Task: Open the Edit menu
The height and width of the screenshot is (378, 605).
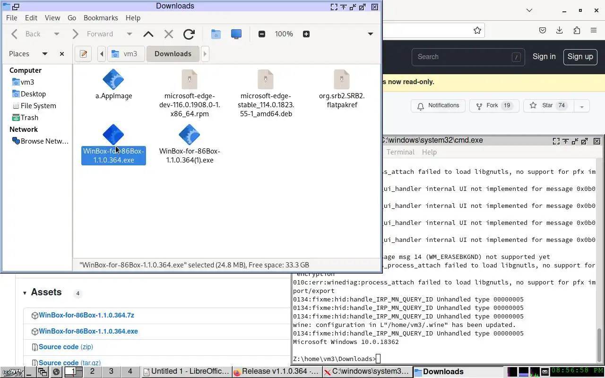Action: click(x=31, y=17)
